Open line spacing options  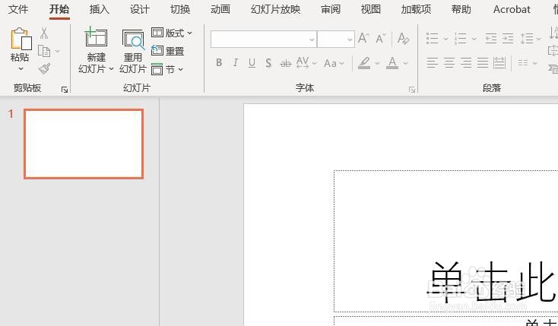[x=530, y=39]
